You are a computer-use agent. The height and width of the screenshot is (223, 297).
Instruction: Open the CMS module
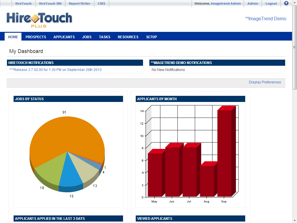pyautogui.click(x=101, y=3)
